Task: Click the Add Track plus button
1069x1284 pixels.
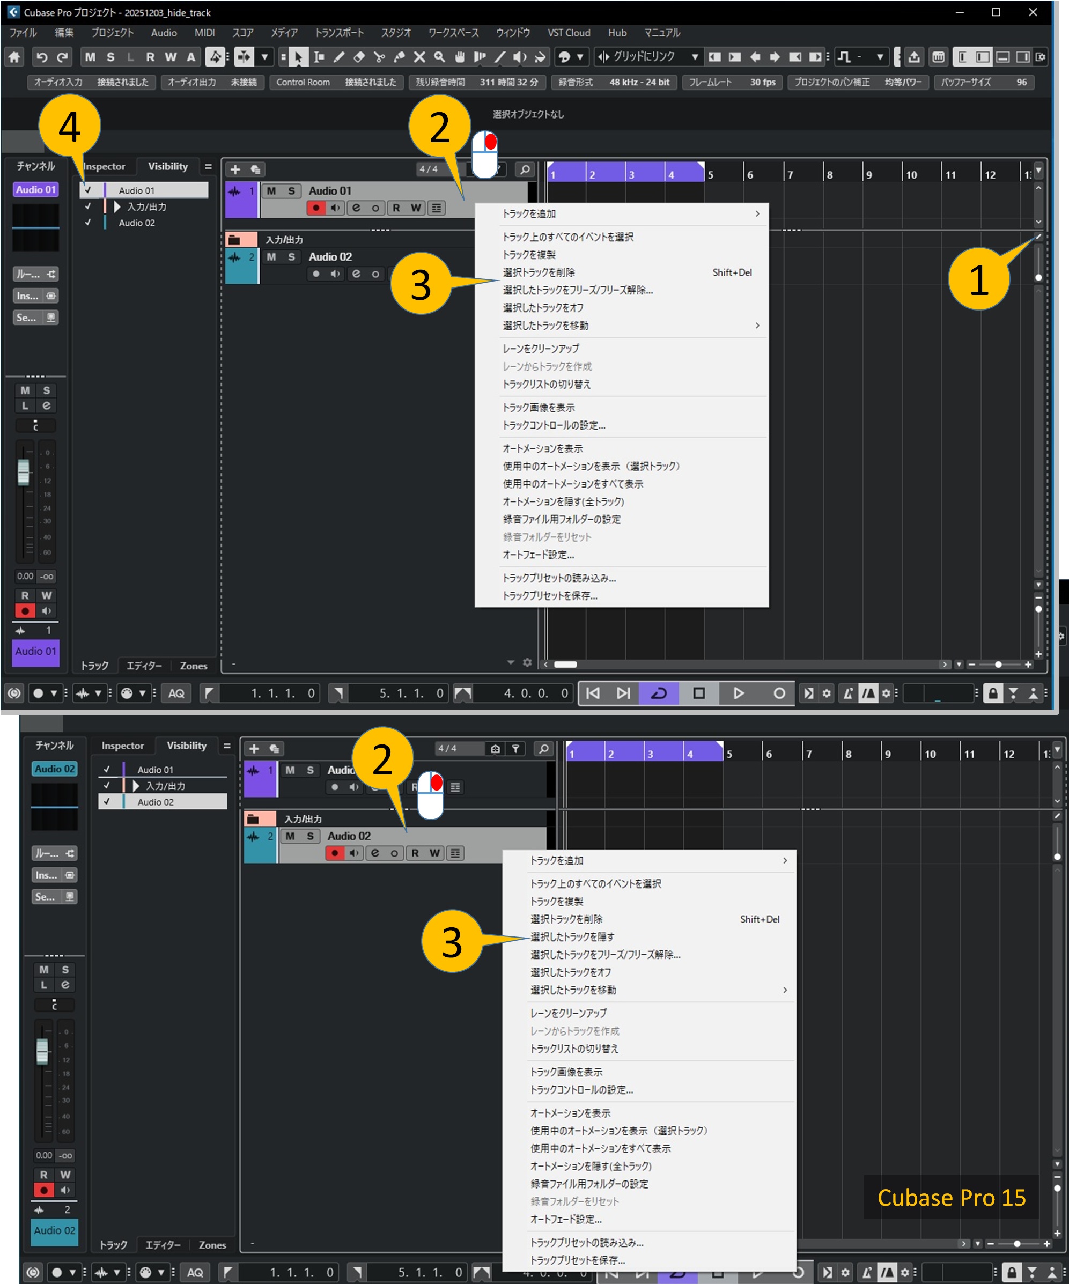Action: [x=235, y=169]
